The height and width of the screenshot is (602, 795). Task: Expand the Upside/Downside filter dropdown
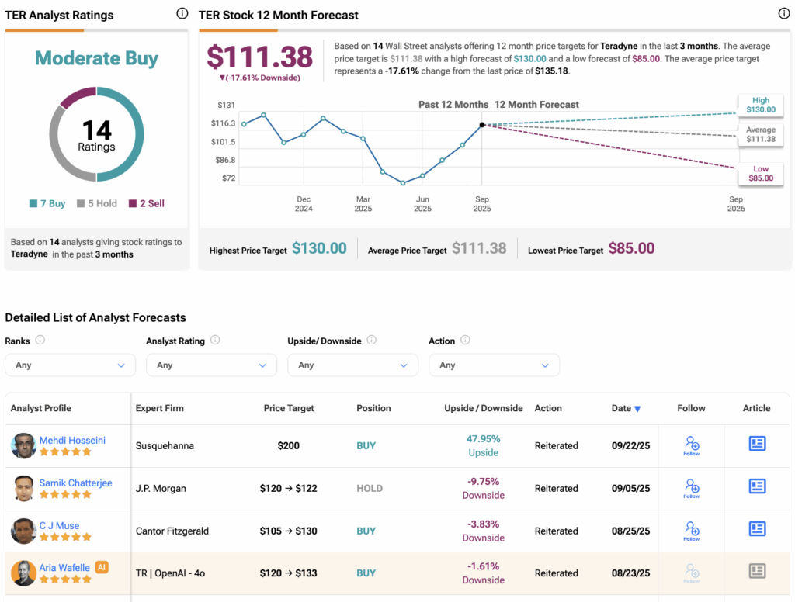(x=352, y=365)
